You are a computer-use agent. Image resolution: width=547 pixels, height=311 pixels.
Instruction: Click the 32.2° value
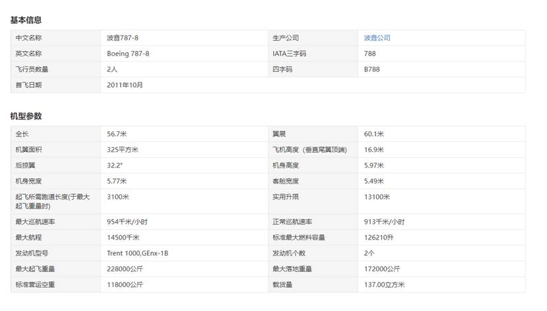click(115, 165)
